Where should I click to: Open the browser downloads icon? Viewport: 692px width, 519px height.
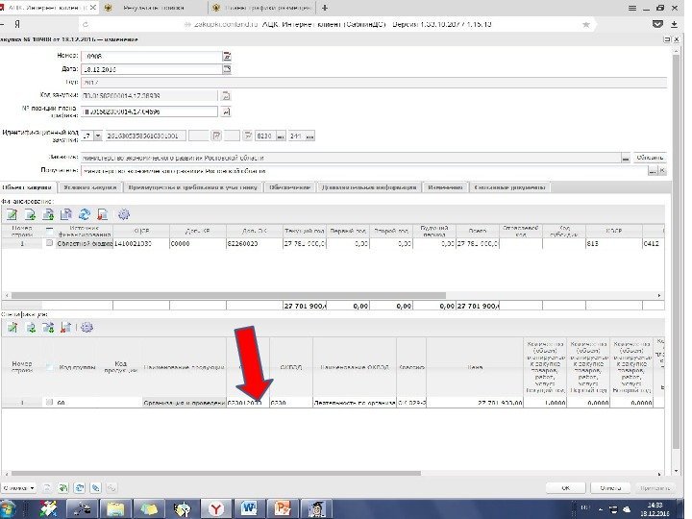coord(675,25)
